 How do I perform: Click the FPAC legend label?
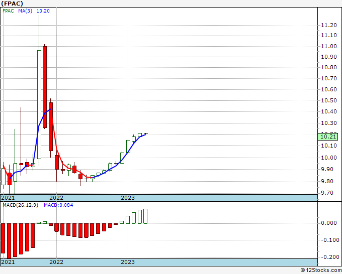click(x=8, y=11)
